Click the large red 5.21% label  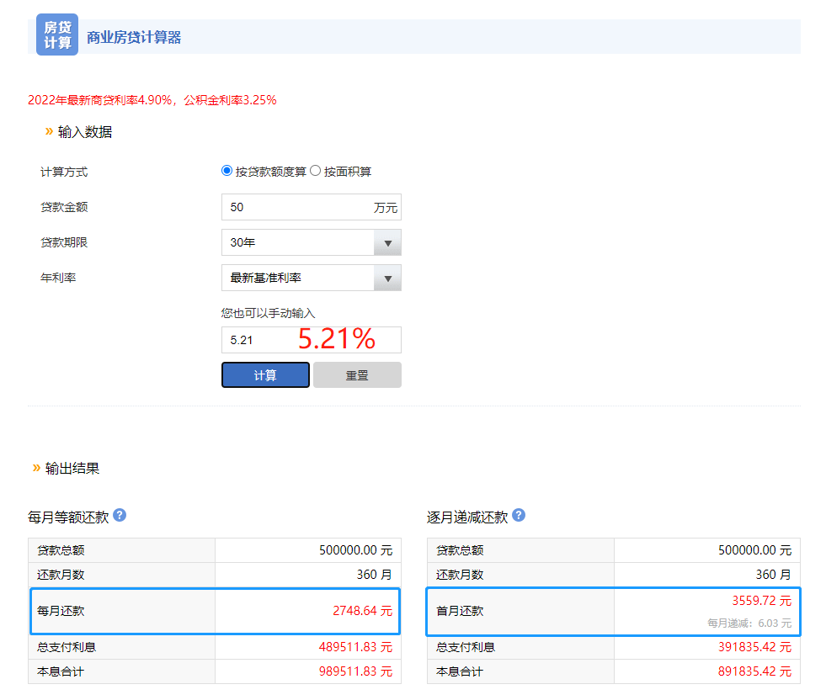click(336, 338)
